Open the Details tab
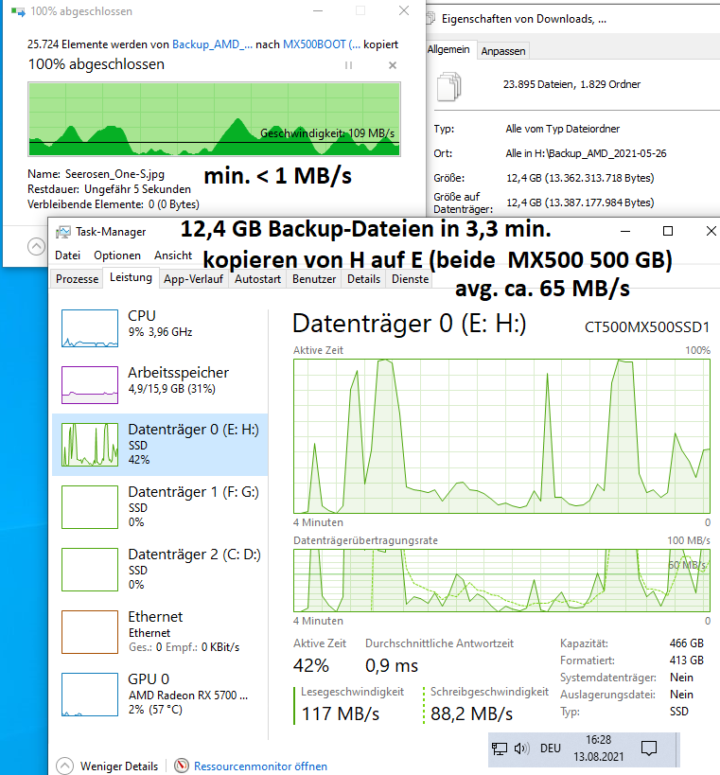 click(363, 279)
